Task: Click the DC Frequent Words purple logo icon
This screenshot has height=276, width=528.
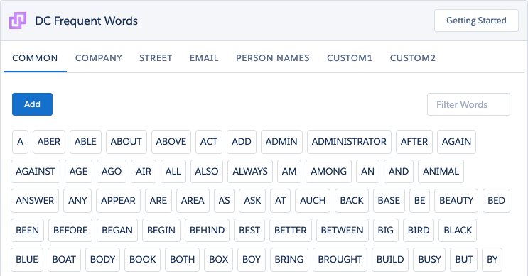Action: click(x=18, y=21)
